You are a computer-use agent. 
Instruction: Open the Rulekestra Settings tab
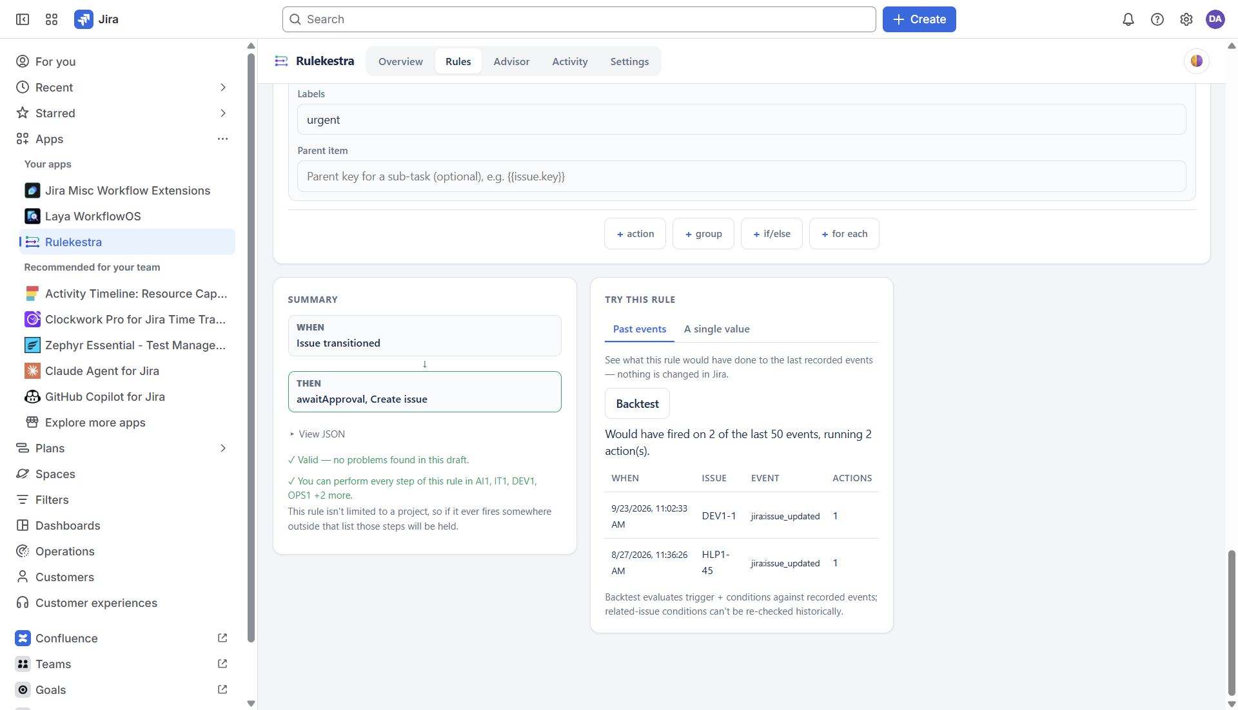[629, 61]
